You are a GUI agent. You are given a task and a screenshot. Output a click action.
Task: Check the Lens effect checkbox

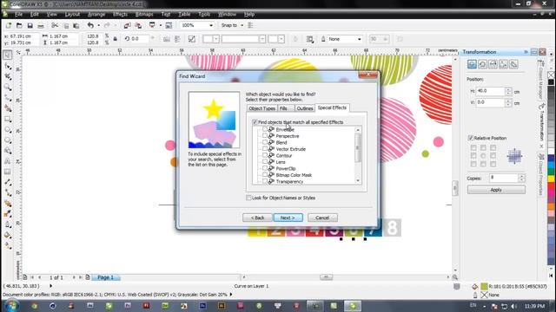pyautogui.click(x=265, y=162)
